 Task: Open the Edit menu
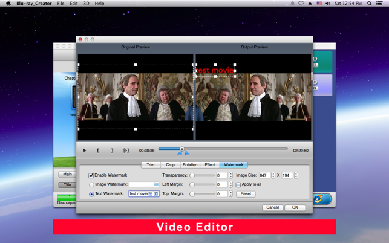click(74, 4)
